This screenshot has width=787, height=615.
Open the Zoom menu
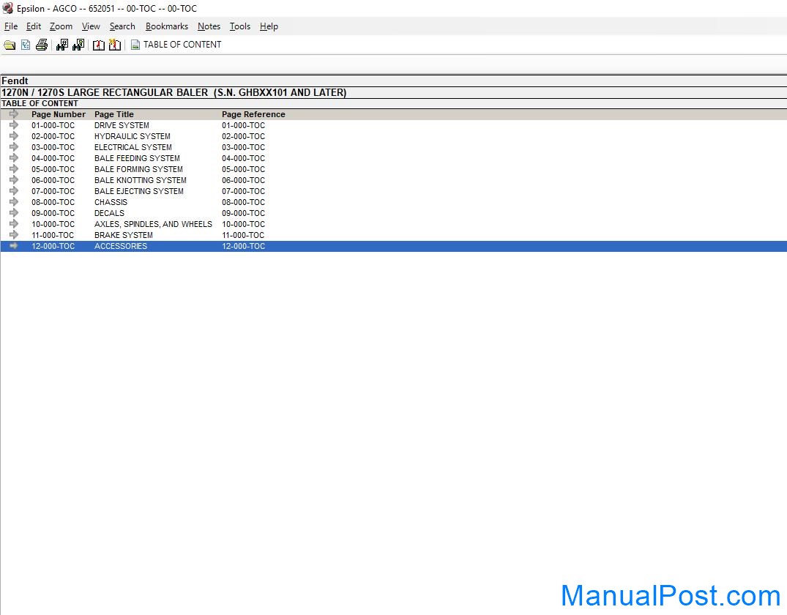coord(61,26)
